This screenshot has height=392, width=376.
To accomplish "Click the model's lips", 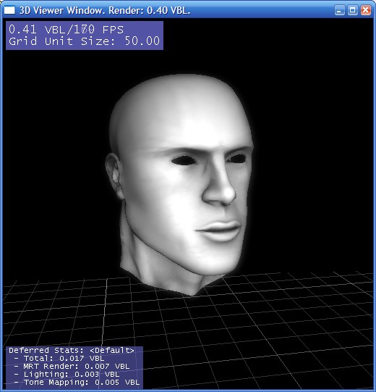I will [220, 230].
